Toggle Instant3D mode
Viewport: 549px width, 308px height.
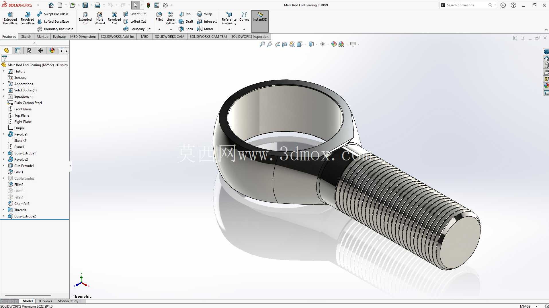pyautogui.click(x=260, y=21)
